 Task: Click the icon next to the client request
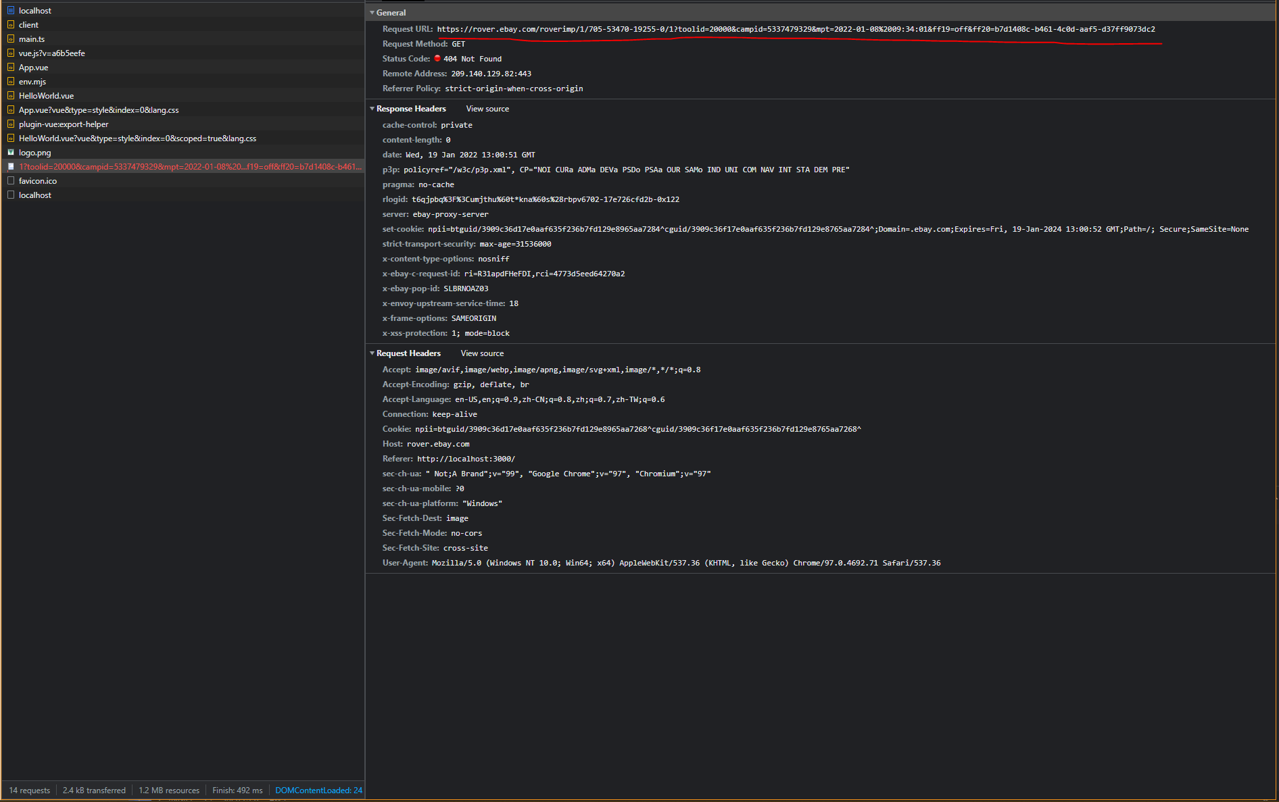tap(11, 24)
